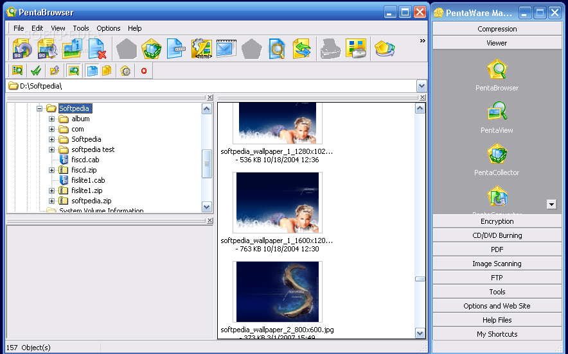Go up one folder with folder-arrow icon
The height and width of the screenshot is (354, 568).
[55, 71]
